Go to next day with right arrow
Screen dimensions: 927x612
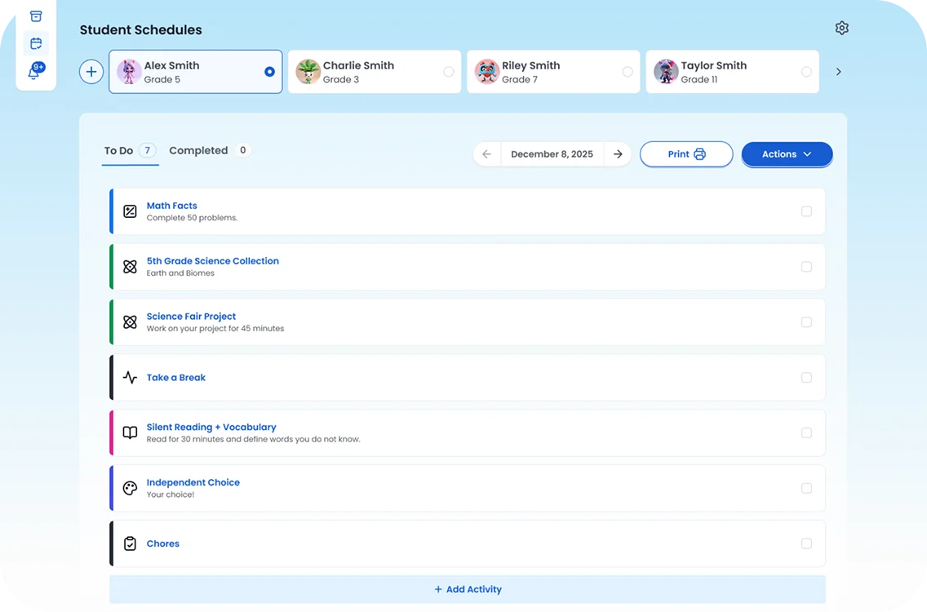[618, 154]
